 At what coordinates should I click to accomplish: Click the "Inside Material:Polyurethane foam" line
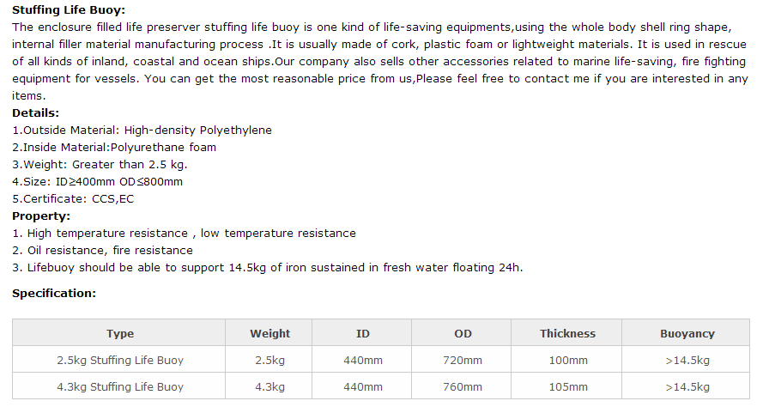coord(114,148)
